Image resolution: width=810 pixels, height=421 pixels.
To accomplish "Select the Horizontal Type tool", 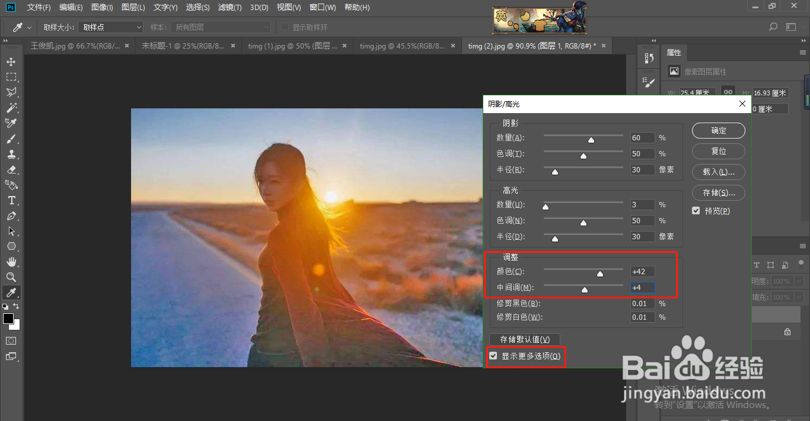I will tap(11, 200).
